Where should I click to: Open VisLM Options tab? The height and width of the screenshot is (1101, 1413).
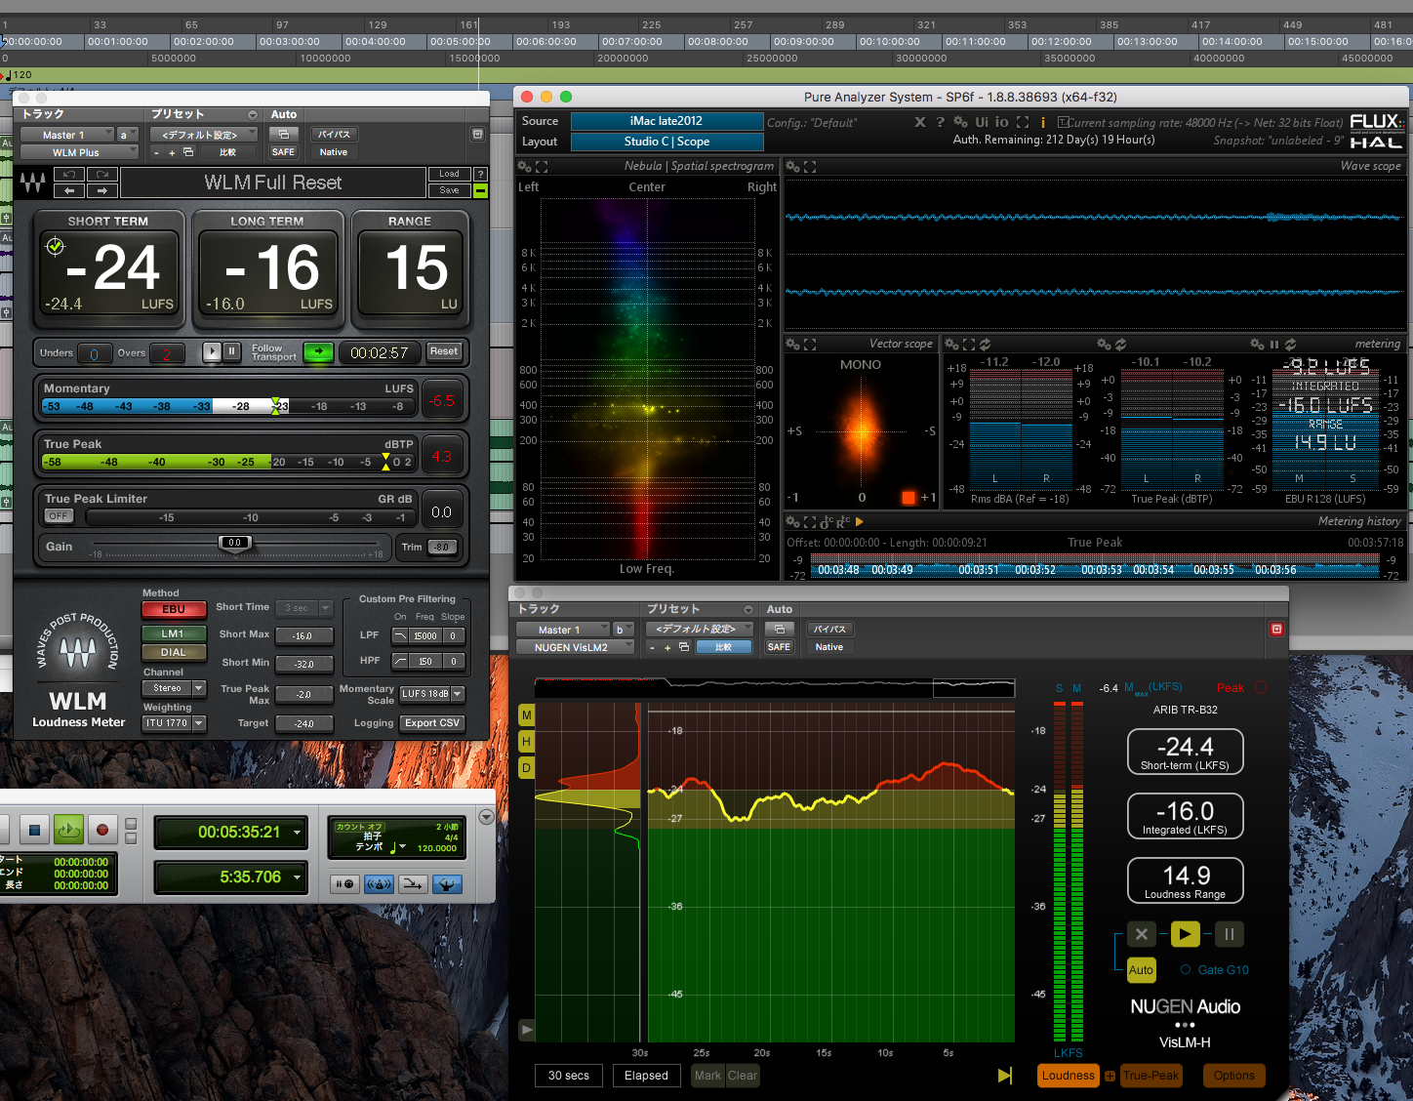pyautogui.click(x=1234, y=1076)
